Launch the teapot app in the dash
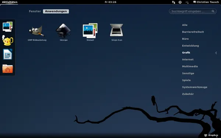The image size is (221, 138). click(x=7, y=40)
